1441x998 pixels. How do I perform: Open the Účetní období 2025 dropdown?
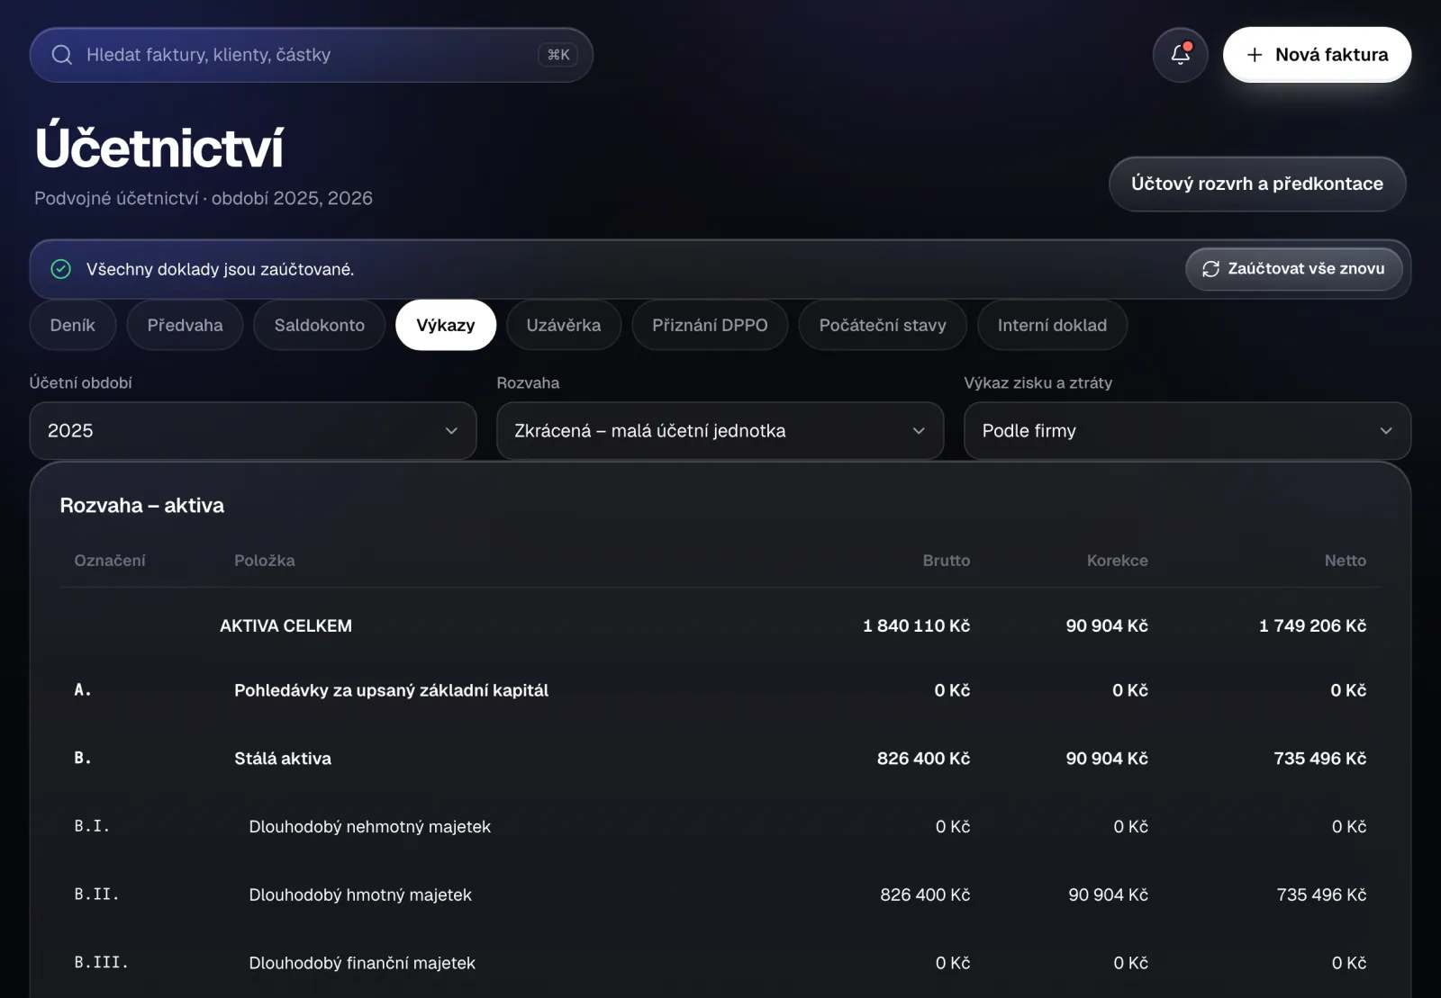[253, 431]
